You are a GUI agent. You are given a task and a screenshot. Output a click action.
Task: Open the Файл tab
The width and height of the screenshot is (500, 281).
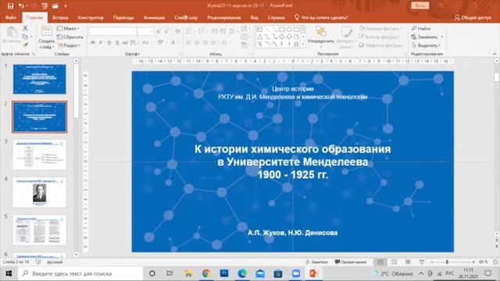pos(10,17)
